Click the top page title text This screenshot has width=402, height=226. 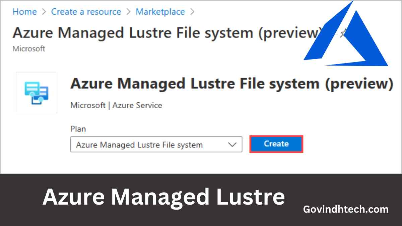coord(167,33)
